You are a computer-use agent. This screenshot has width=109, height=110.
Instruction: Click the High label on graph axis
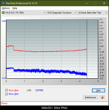(4, 21)
